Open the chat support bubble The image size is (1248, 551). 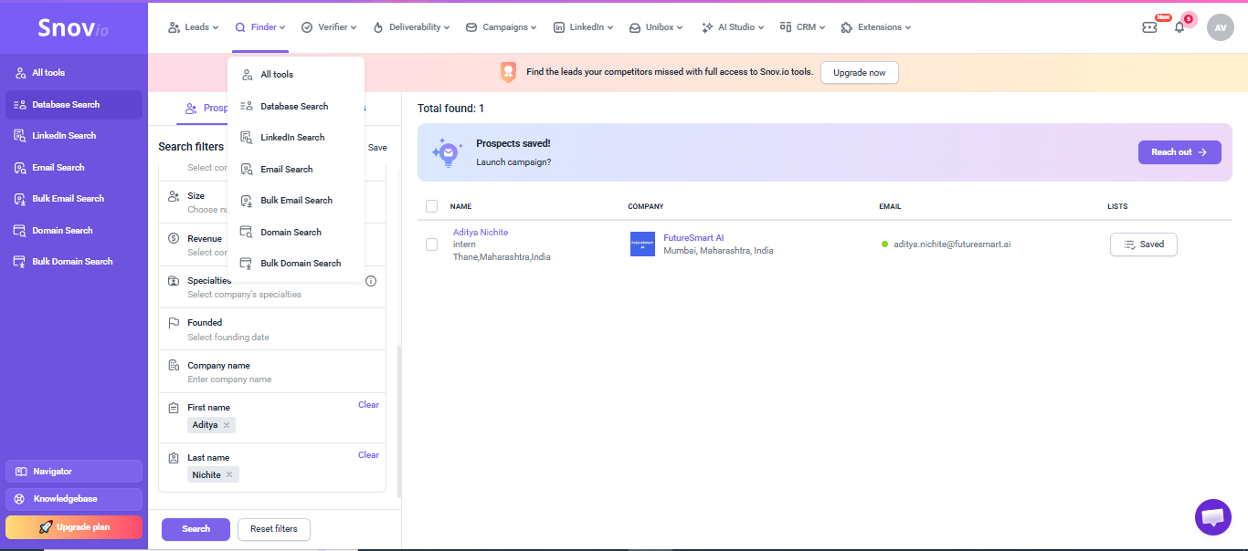(1212, 517)
